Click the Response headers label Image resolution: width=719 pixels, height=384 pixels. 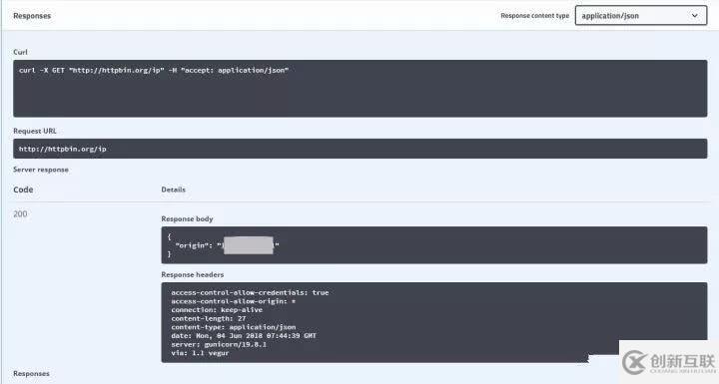pyautogui.click(x=193, y=275)
